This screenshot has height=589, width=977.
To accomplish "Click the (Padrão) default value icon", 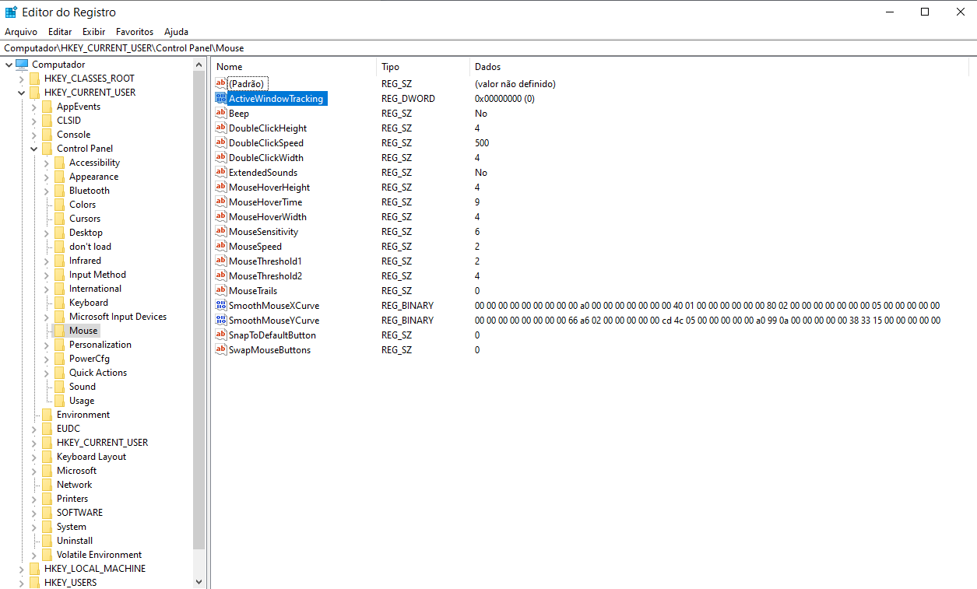I will (221, 84).
